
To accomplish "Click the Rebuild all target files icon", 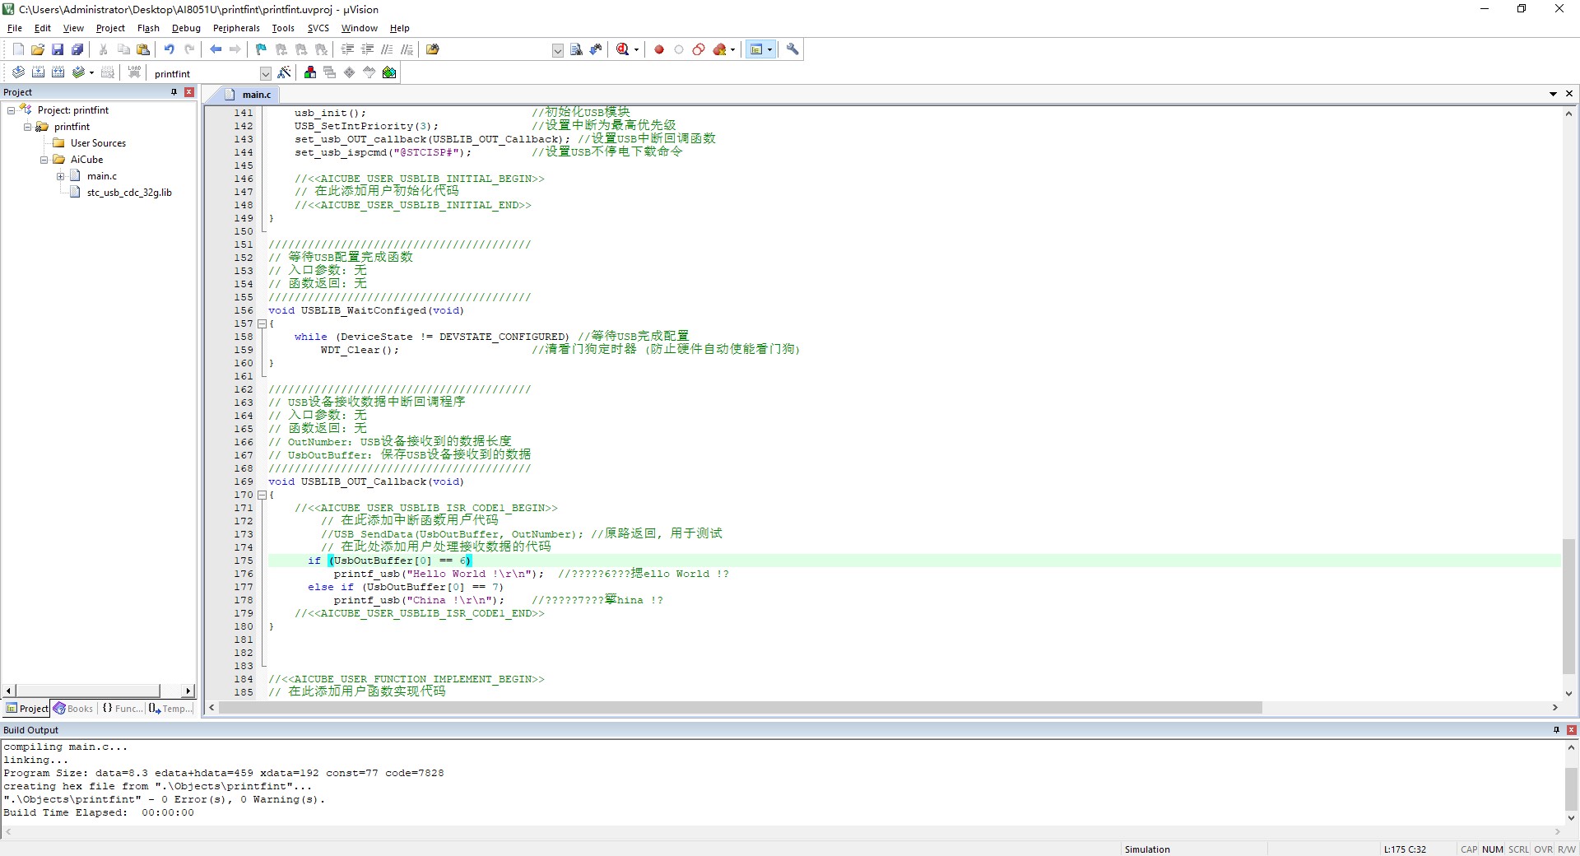I will [x=58, y=72].
